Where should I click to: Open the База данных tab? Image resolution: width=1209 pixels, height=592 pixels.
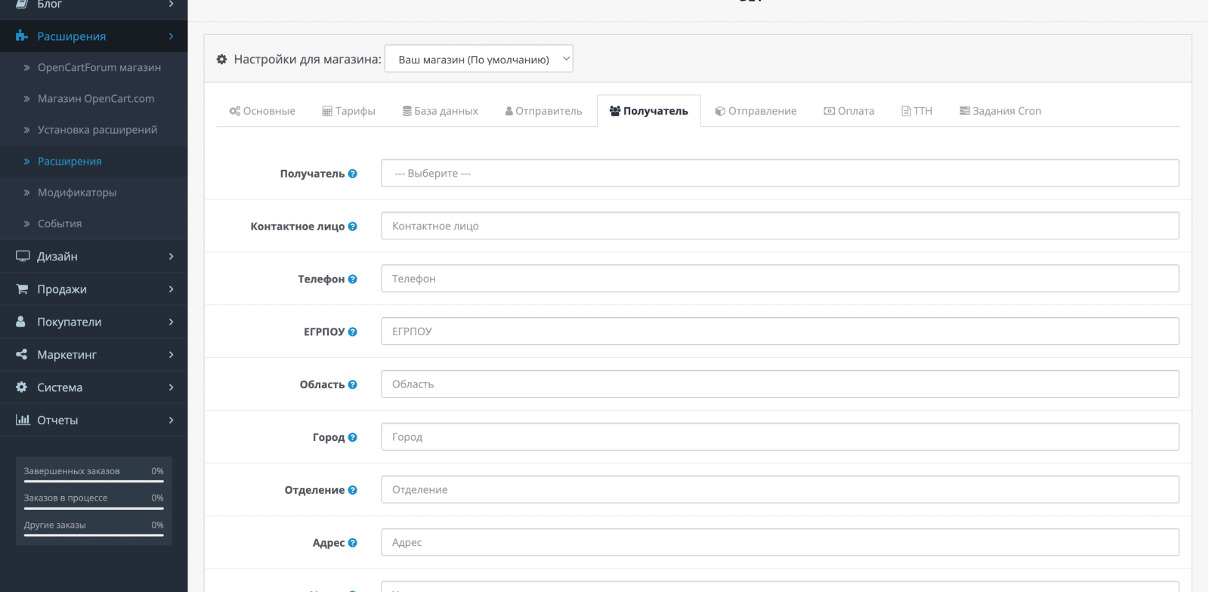[x=441, y=111]
